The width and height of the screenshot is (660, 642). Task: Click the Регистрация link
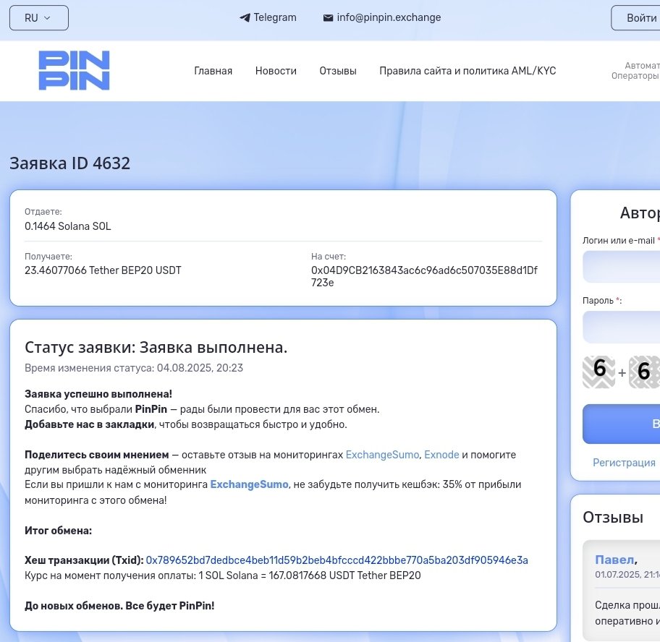(x=624, y=463)
